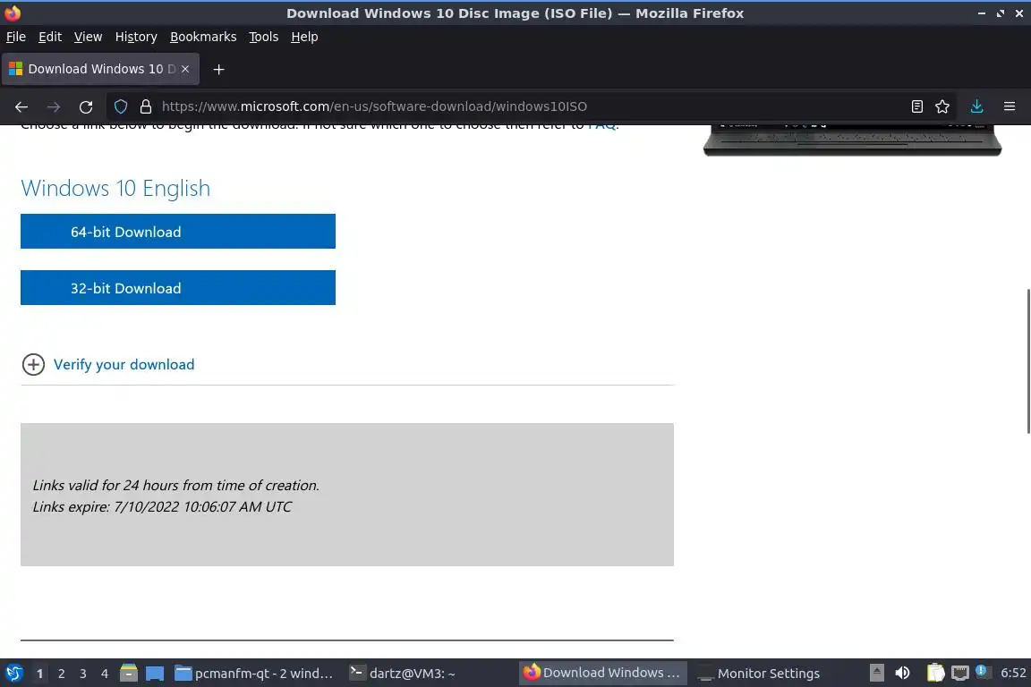Image resolution: width=1031 pixels, height=687 pixels.
Task: Open the downloads panel
Action: (x=976, y=106)
